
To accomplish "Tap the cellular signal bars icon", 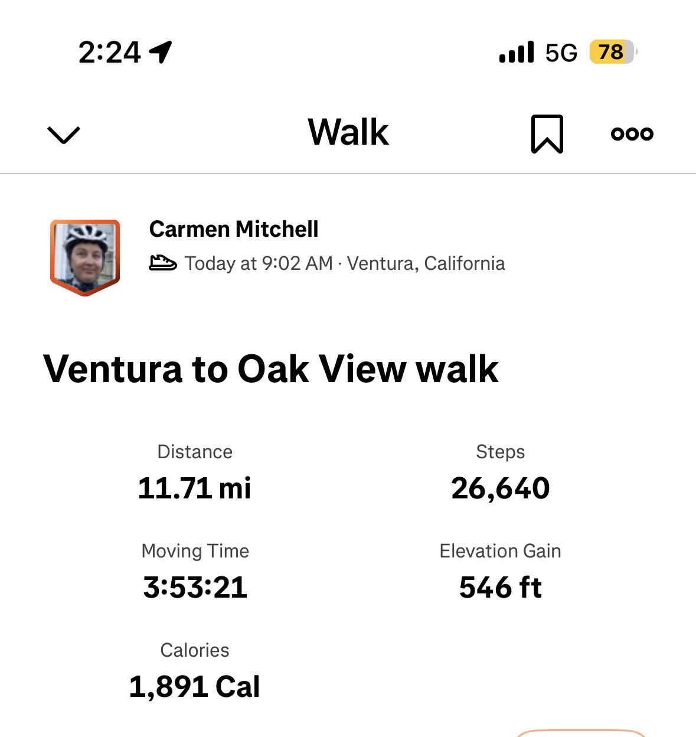I will tap(517, 52).
